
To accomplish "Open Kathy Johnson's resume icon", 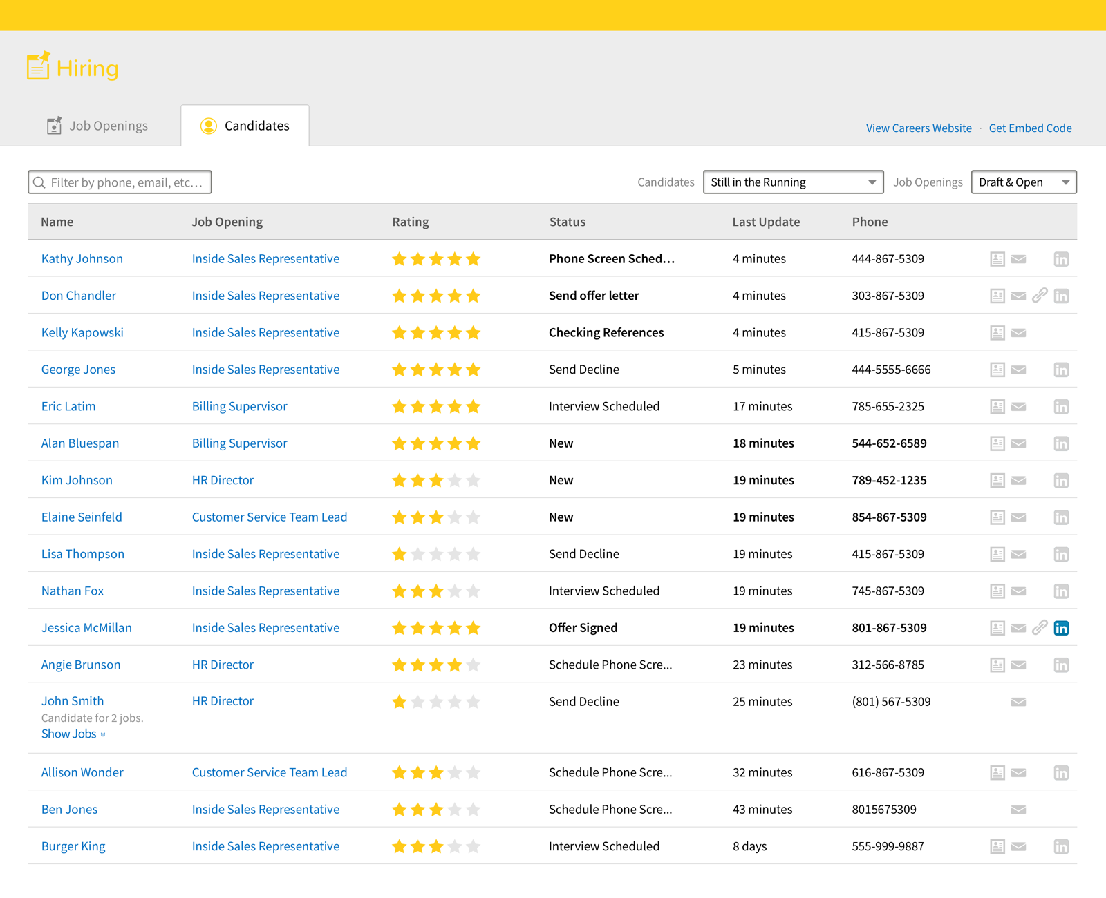I will click(997, 259).
